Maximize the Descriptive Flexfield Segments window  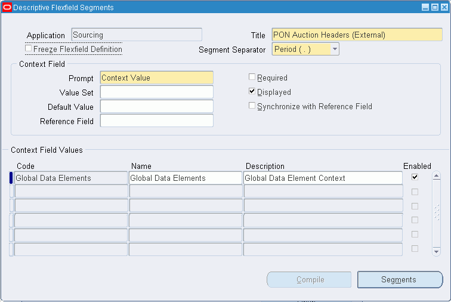point(435,8)
